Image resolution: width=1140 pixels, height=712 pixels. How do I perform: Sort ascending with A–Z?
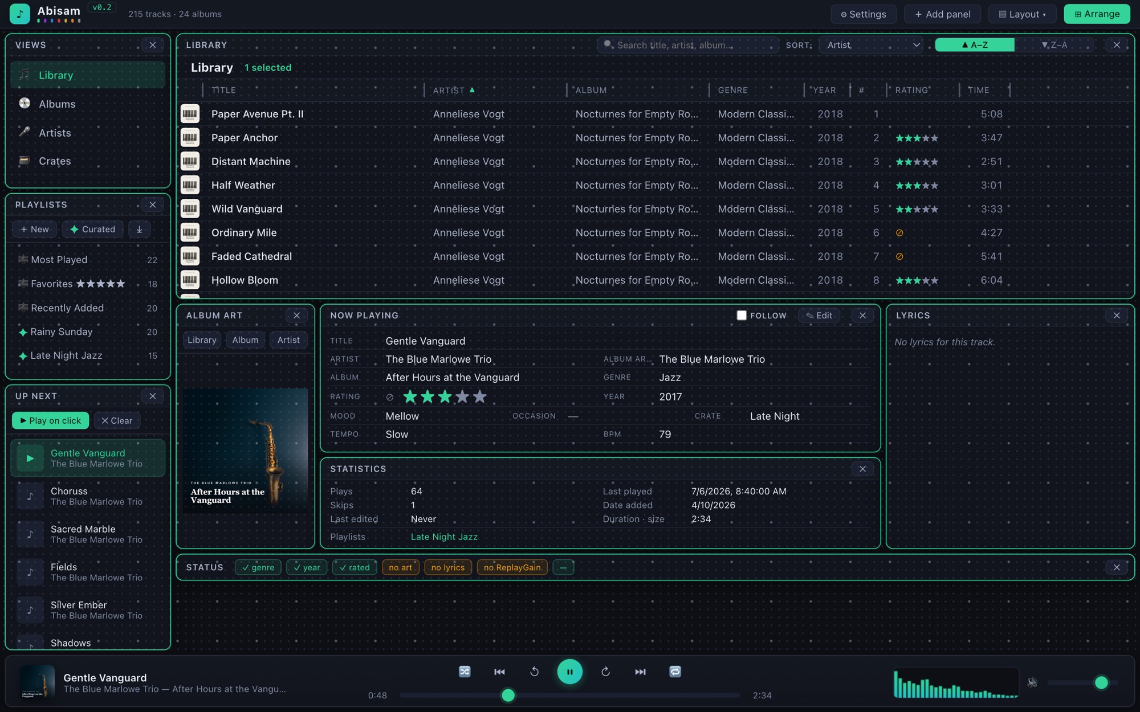coord(975,45)
